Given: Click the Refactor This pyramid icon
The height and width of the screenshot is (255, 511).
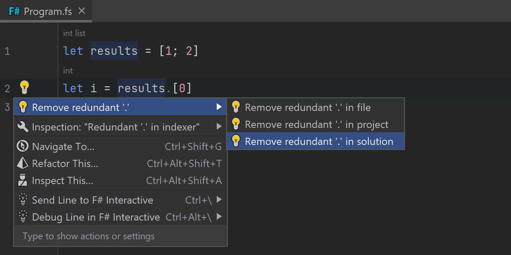Looking at the screenshot, I should tap(23, 164).
